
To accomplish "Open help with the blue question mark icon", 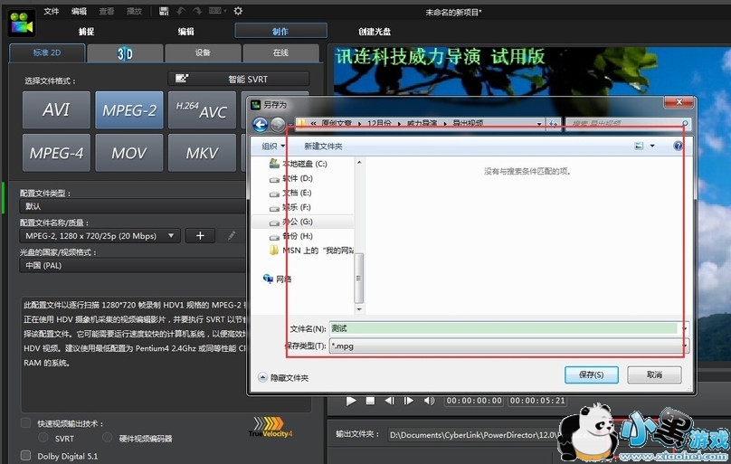I will [678, 146].
